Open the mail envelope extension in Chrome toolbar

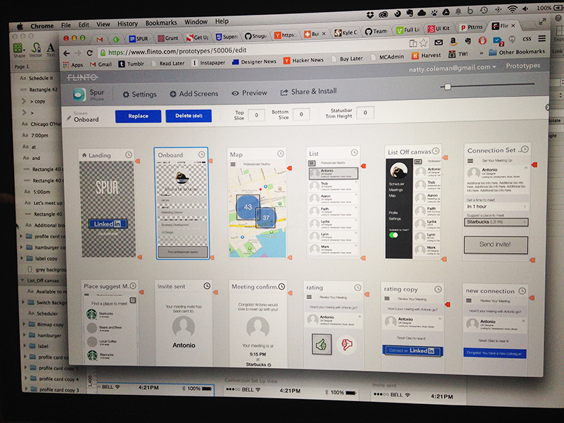[439, 42]
